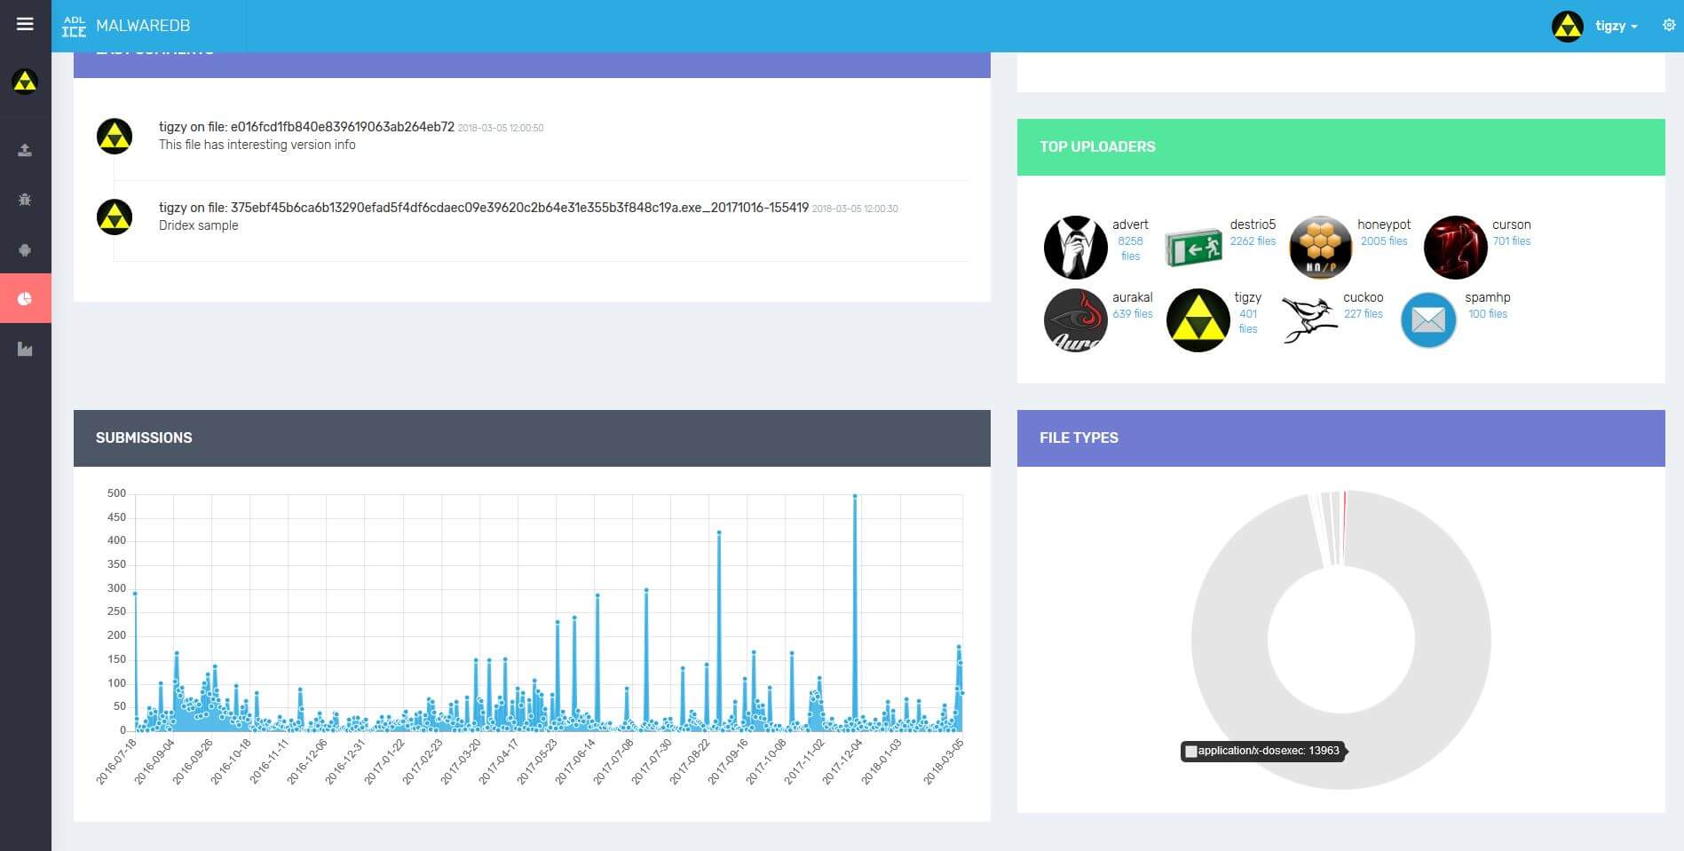
Task: Open the hamburger menu in top bar
Action: 25,24
